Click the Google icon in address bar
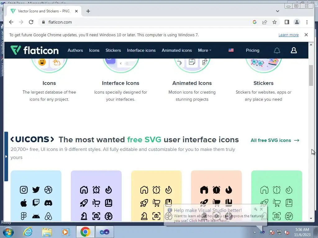The width and height of the screenshot is (318, 238). coord(255,22)
